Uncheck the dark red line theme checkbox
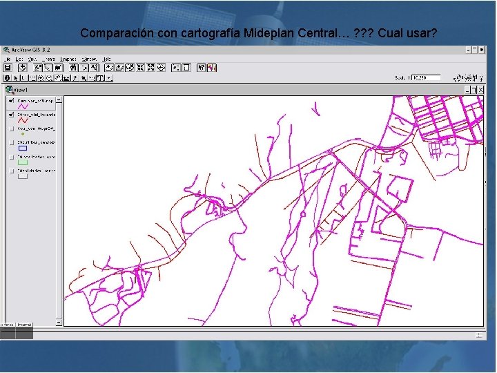The image size is (497, 373). tap(12, 115)
